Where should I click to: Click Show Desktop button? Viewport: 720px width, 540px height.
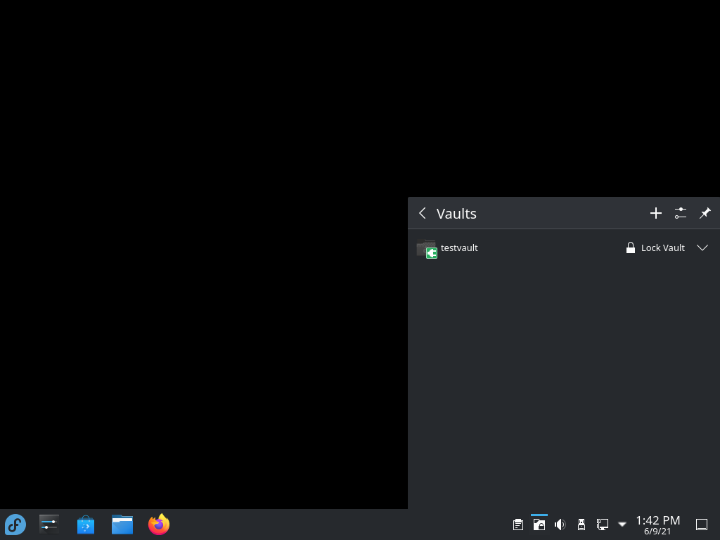pyautogui.click(x=702, y=525)
